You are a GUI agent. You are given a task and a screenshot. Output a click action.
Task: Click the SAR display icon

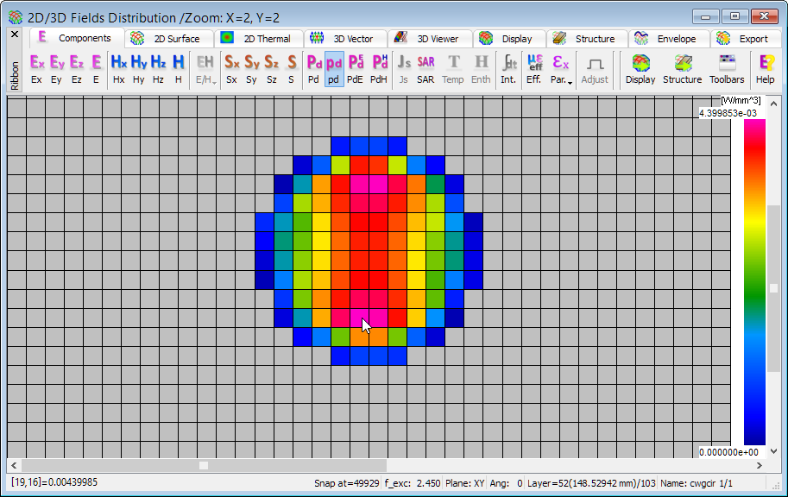[x=426, y=69]
